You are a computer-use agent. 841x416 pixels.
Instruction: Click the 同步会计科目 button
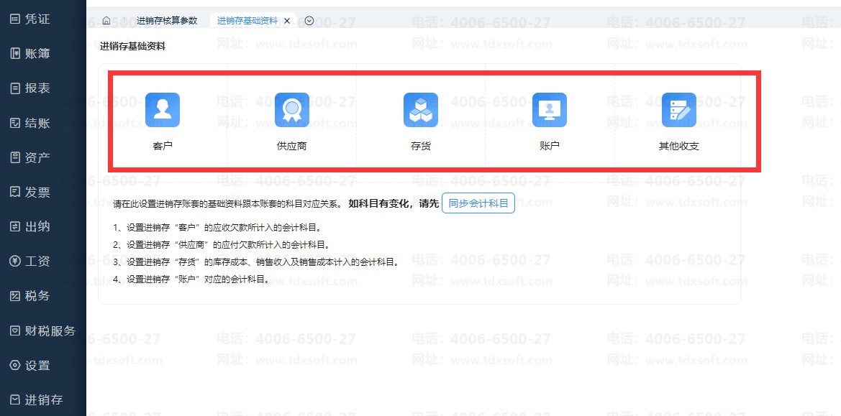478,203
